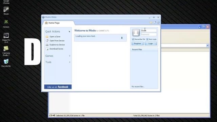217x122 pixels.
Task: Focus the username field containing Cruse
Action: click(149, 30)
